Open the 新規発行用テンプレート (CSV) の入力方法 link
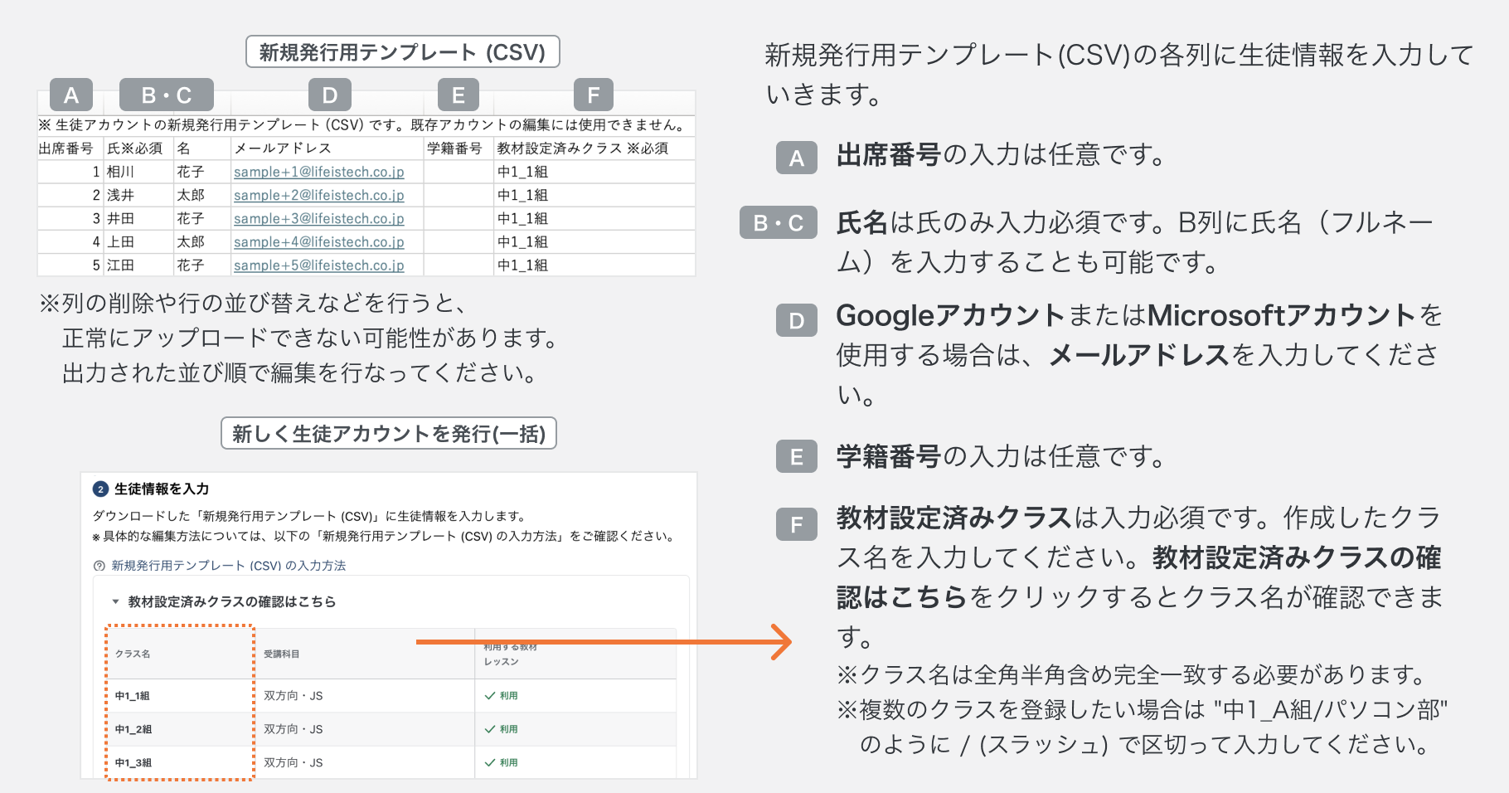The image size is (1509, 793). [228, 566]
